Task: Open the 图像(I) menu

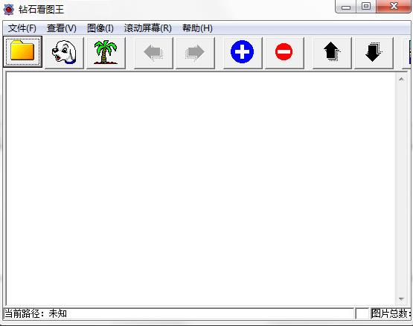Action: 100,28
